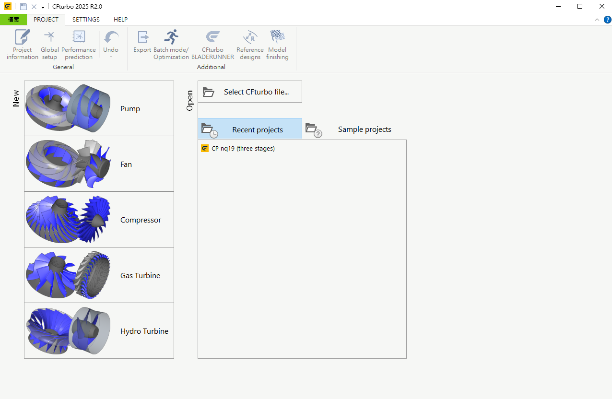Click the Compressor wheel thumbnail image
The height and width of the screenshot is (399, 612).
(x=68, y=220)
